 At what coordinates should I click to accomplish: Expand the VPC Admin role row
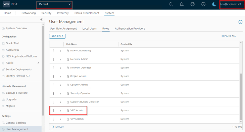[60, 111]
